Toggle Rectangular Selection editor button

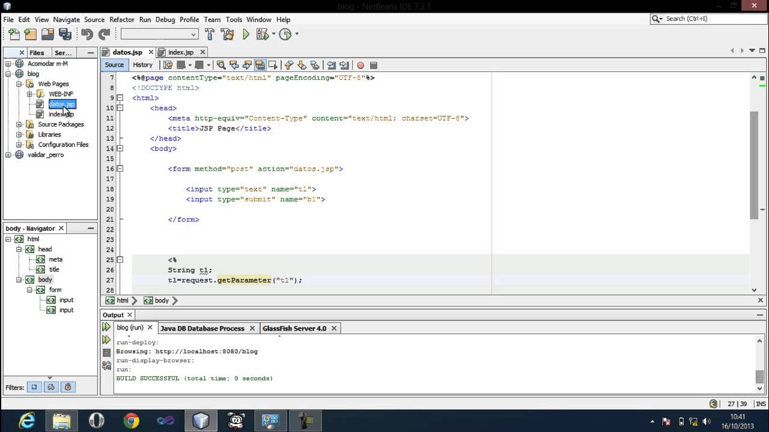tap(273, 65)
